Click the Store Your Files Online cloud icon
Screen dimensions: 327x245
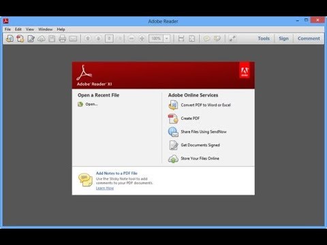pos(173,159)
